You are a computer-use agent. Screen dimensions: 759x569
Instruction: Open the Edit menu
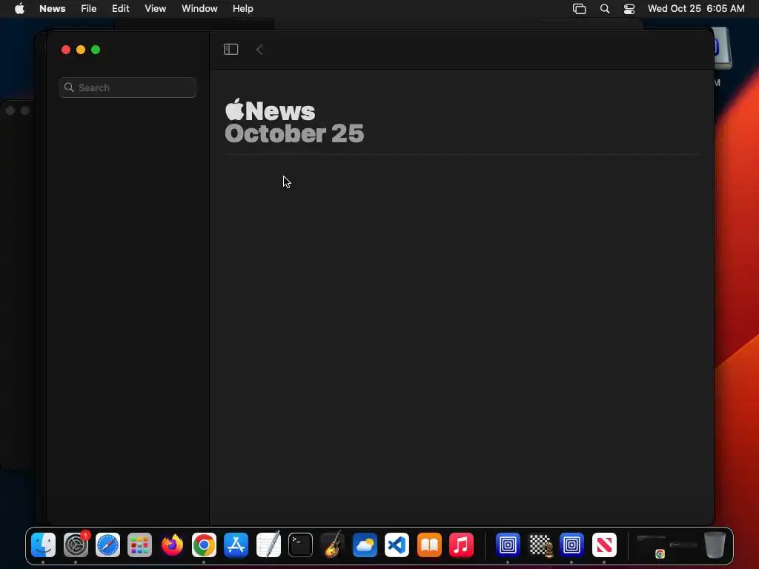(121, 9)
